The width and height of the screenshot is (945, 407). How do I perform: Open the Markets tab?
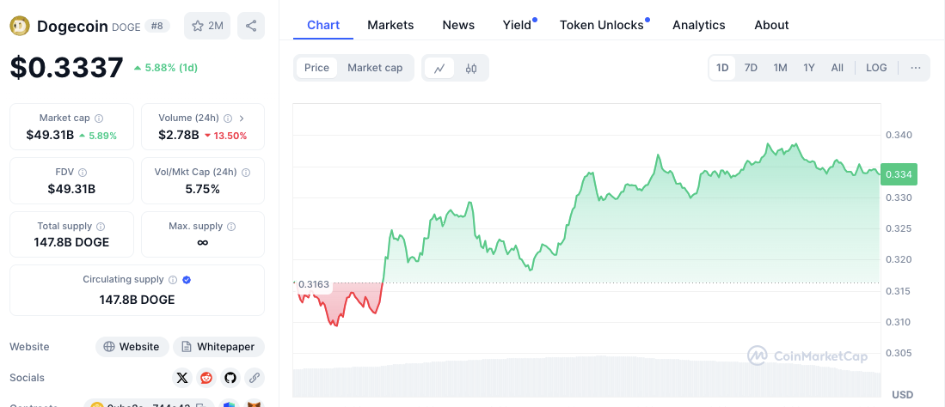(x=390, y=25)
